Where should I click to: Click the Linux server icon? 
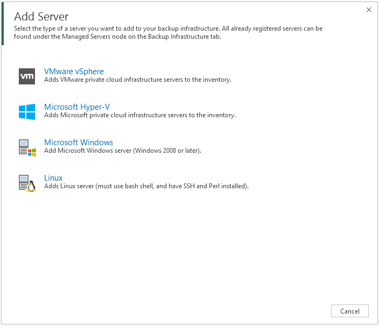click(27, 183)
